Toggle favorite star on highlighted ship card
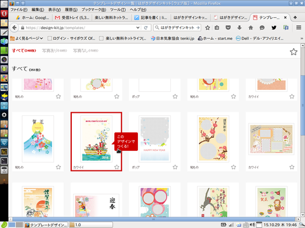 [117, 167]
